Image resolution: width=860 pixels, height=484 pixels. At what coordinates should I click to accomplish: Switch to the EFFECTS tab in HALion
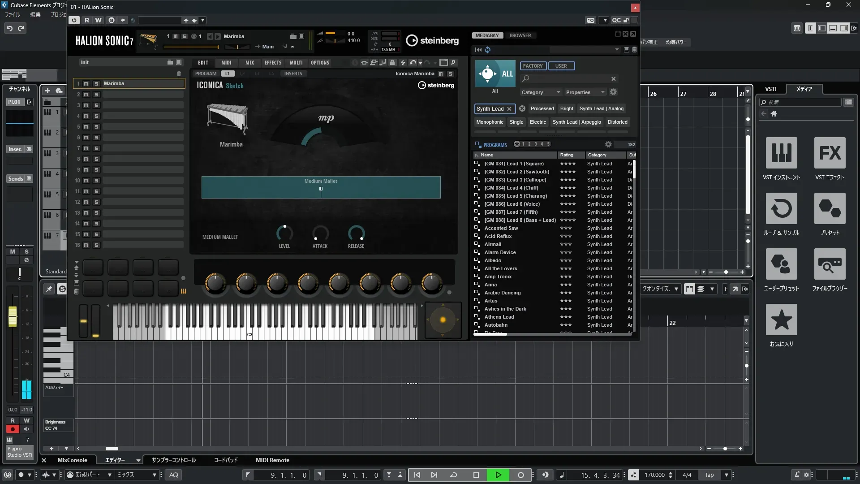tap(273, 63)
